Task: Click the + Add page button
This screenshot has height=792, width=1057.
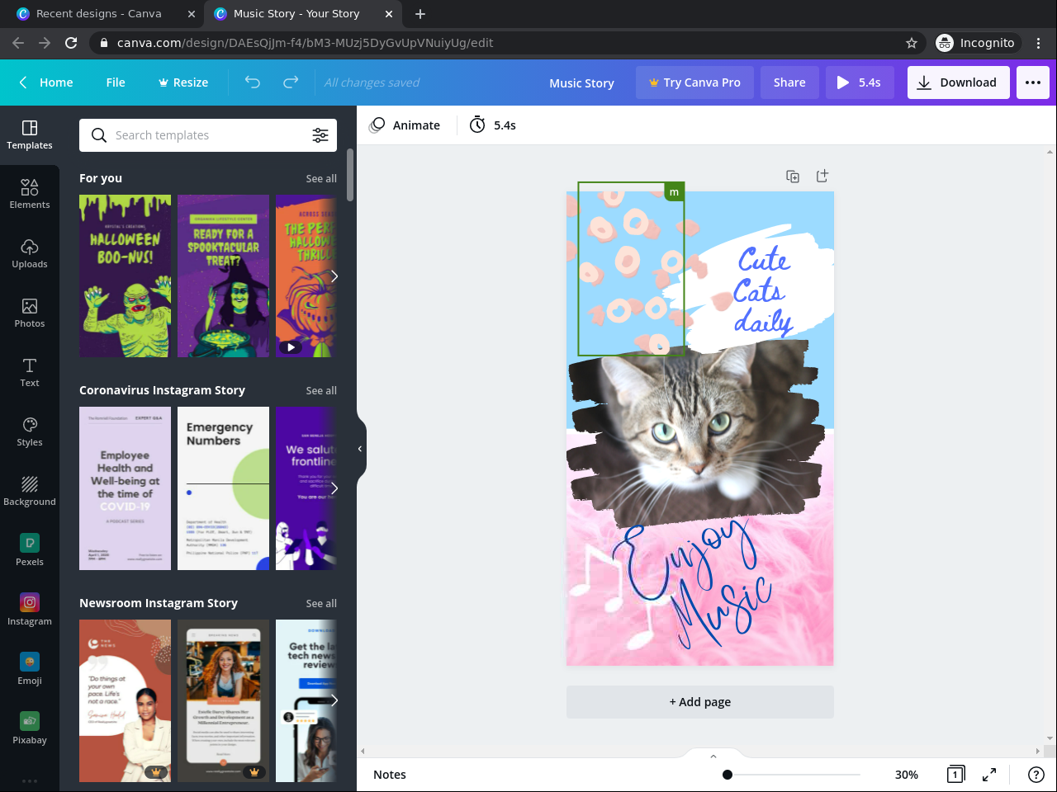Action: (700, 702)
